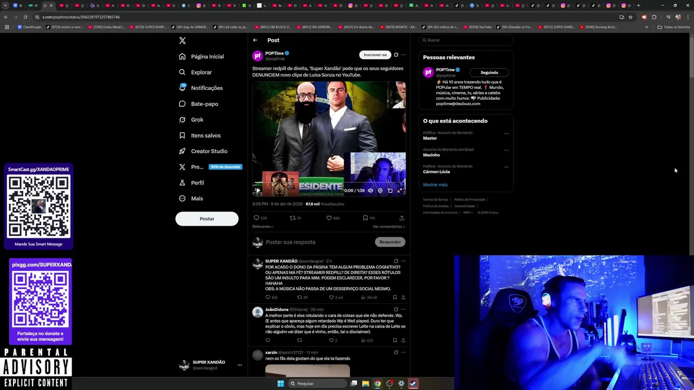Open options for Master trending topic
694x390 pixels.
coord(506,133)
